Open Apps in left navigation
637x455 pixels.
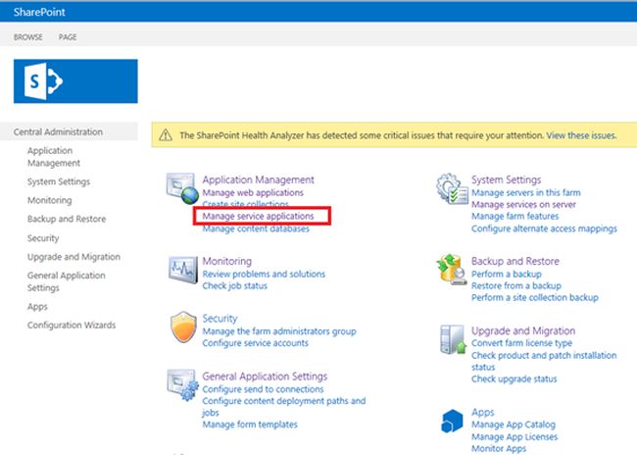point(37,307)
